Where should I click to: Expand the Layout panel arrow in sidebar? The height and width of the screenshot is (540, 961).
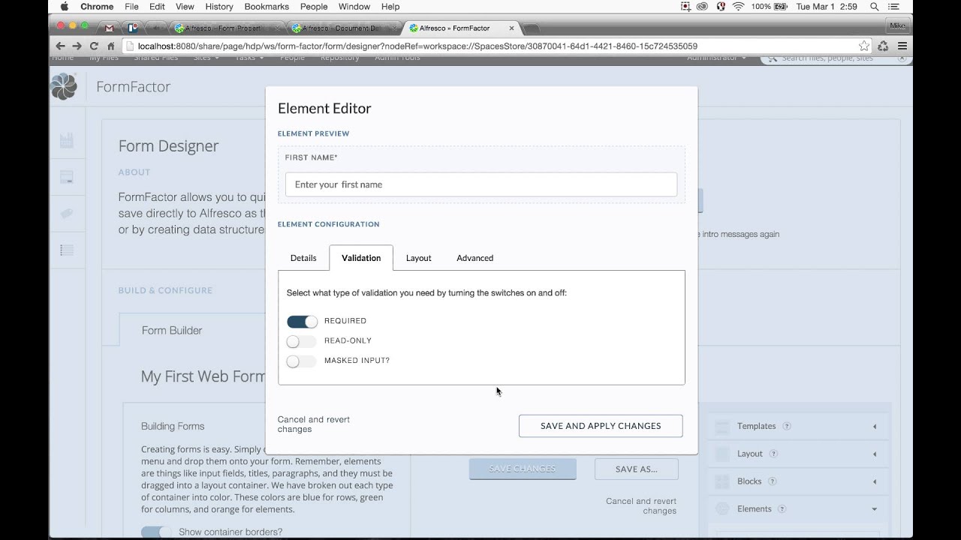tap(875, 454)
